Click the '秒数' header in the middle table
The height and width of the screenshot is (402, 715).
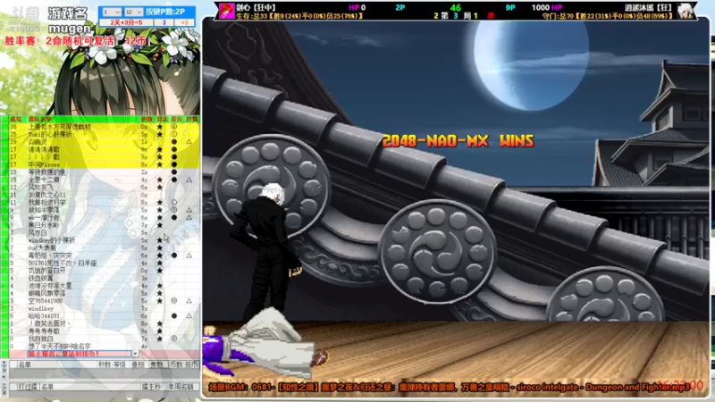coord(105,364)
